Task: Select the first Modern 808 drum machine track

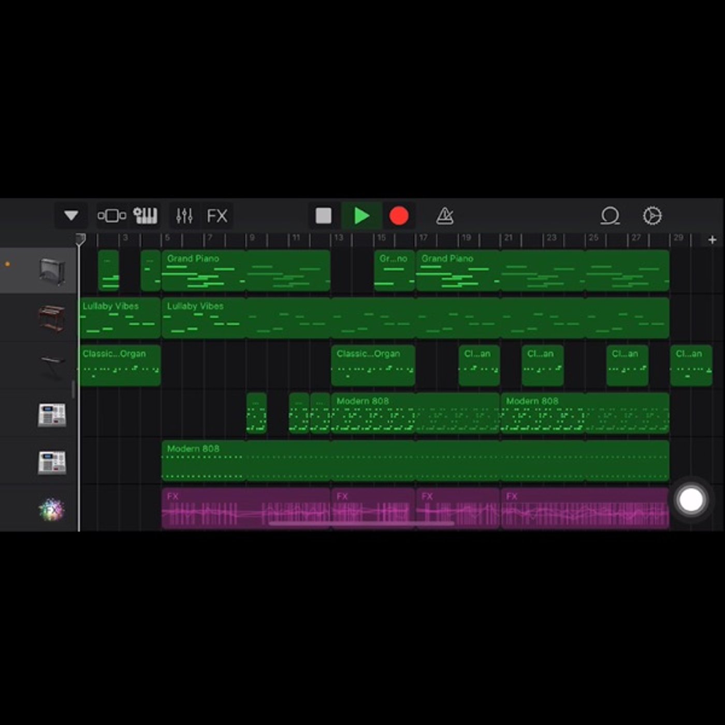Action: (x=52, y=415)
